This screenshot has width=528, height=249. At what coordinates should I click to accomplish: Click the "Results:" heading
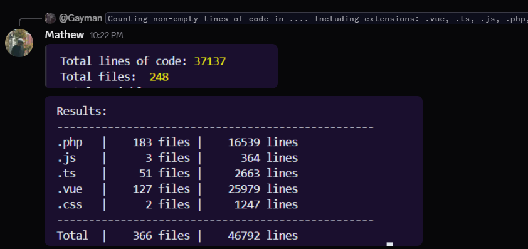coord(82,111)
